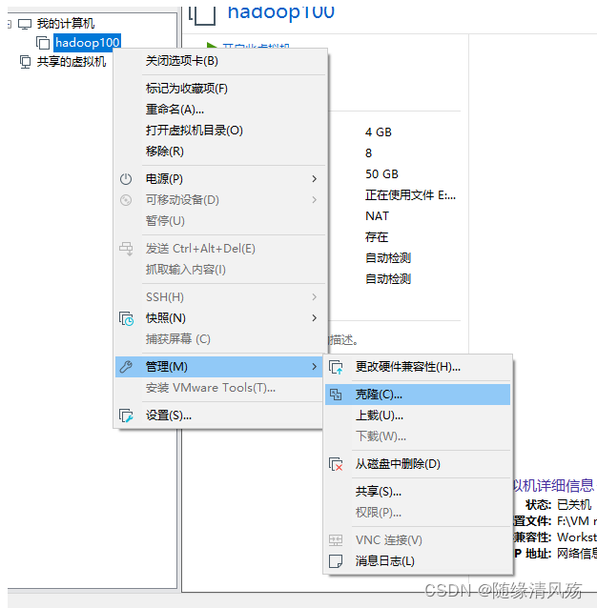Image resolution: width=597 pixels, height=608 pixels.
Task: Click the NAT network adapter value
Action: pos(377,216)
